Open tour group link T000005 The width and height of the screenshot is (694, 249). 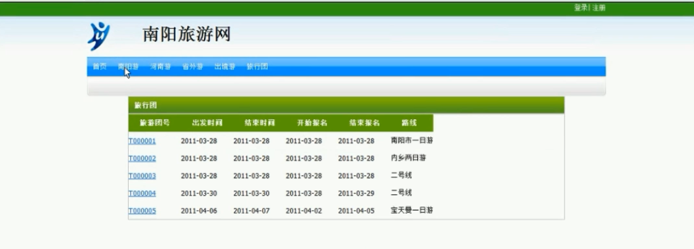click(x=142, y=210)
